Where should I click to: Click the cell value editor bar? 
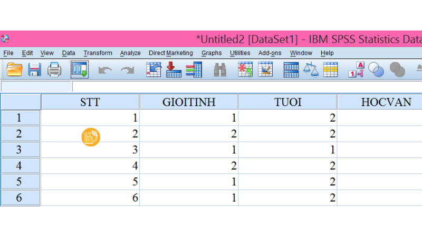coord(247,86)
